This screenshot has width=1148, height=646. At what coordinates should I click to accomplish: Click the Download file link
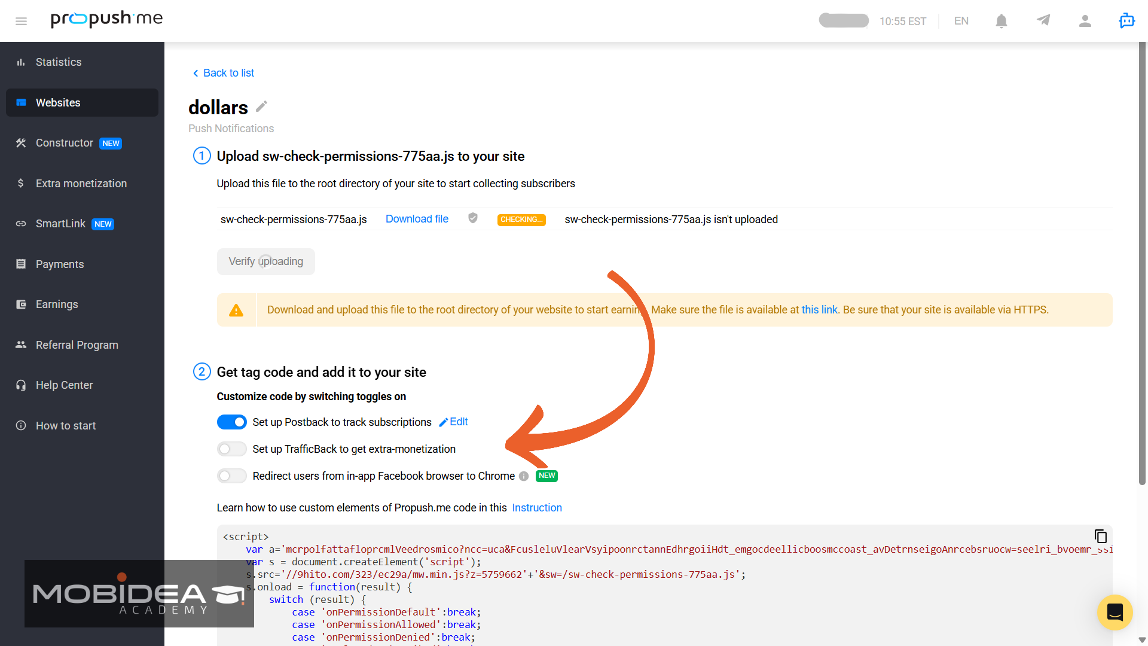tap(417, 219)
